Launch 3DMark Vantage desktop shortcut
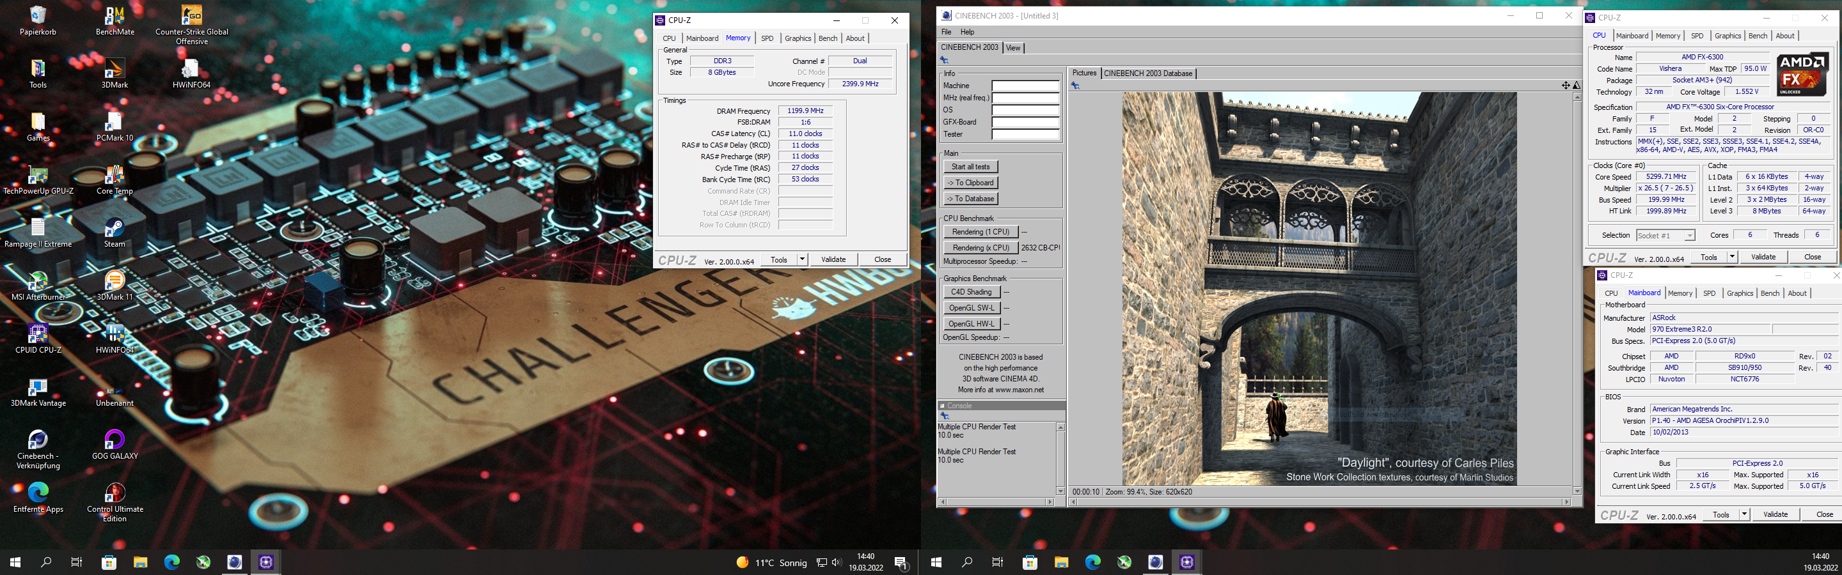This screenshot has height=575, width=1842. click(x=38, y=392)
